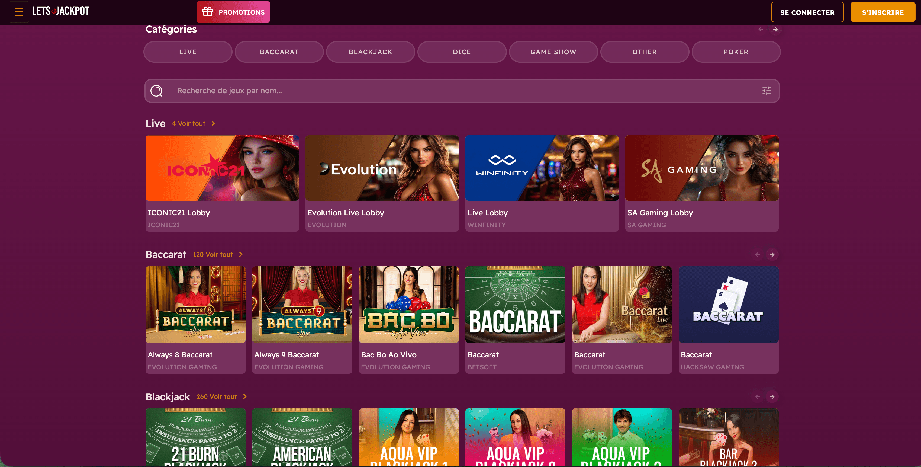Open the search filter settings icon
Screen dimensions: 921x467
click(x=767, y=91)
